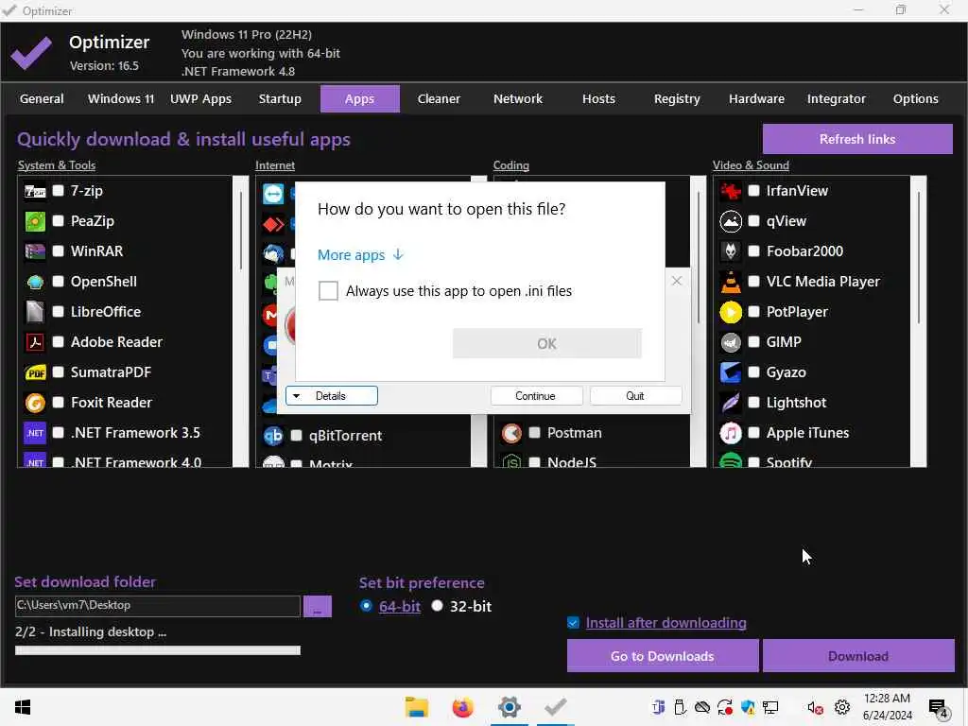The image size is (968, 726).
Task: Click the Foobar2000 app icon
Action: 731,251
